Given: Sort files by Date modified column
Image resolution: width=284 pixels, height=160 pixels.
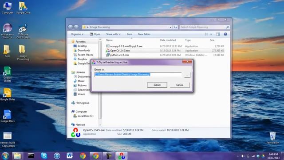Looking at the screenshot, I should click(168, 40).
